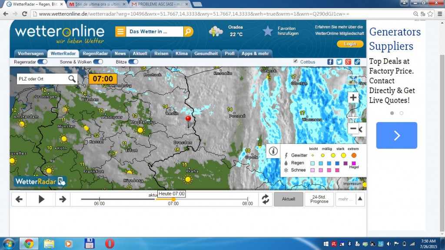
Task: Click the blue ad arrow button
Action: click(396, 136)
